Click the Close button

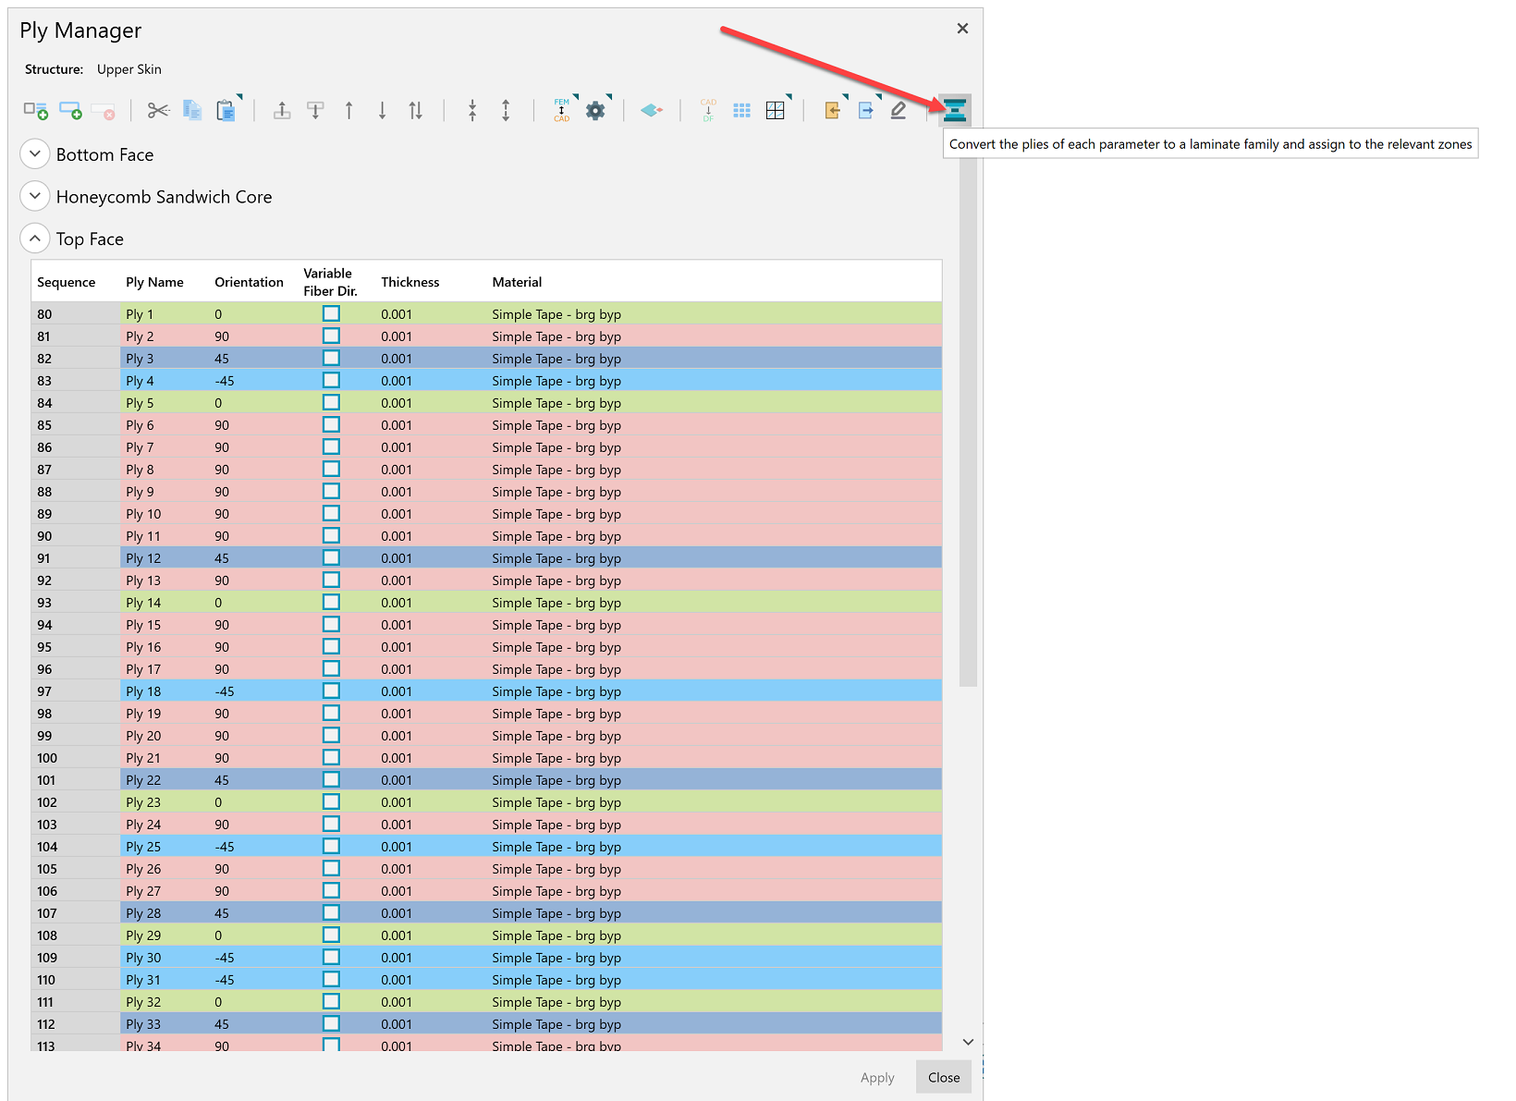coord(944,1077)
